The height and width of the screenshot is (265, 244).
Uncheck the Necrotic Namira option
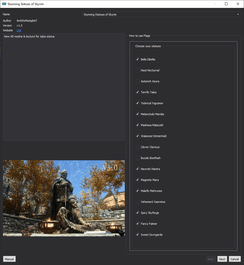[138, 169]
